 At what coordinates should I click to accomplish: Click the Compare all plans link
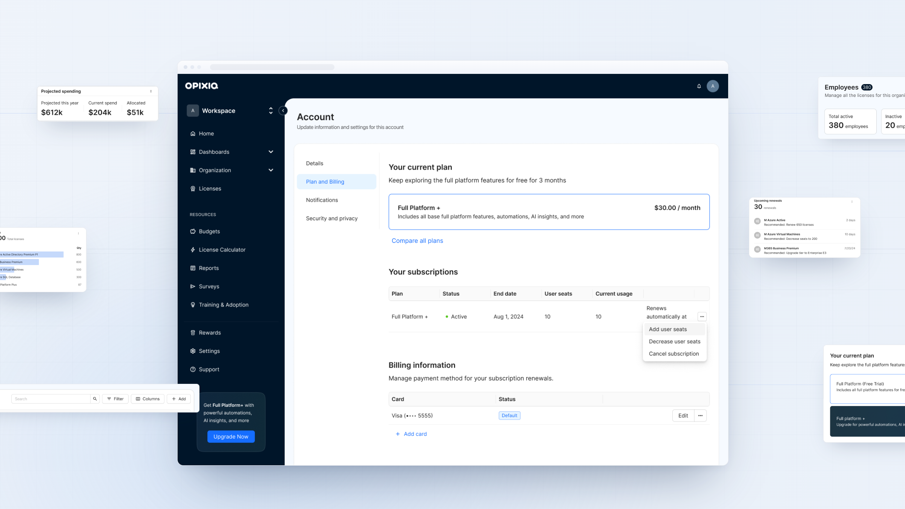pos(417,241)
